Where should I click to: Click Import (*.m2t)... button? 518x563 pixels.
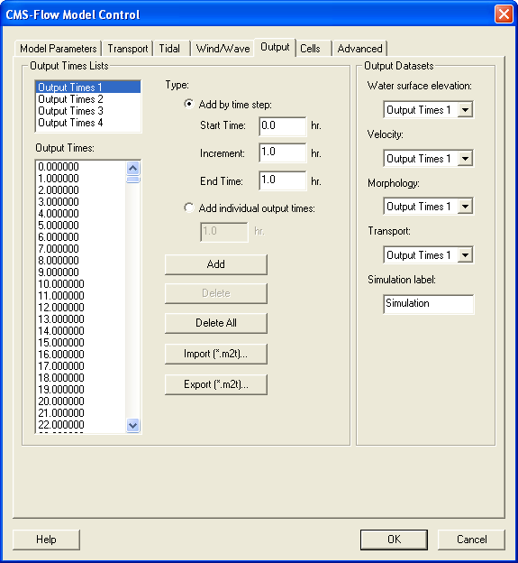coord(216,354)
